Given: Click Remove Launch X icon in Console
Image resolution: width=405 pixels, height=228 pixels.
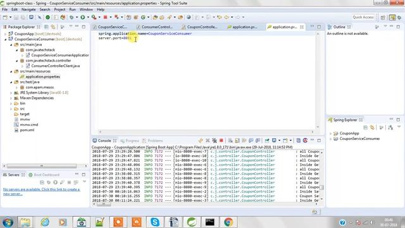Looking at the screenshot, I should pos(208,141).
